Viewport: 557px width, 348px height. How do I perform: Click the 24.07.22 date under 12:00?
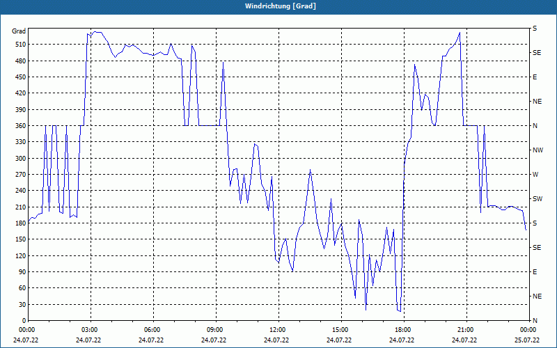(276, 340)
